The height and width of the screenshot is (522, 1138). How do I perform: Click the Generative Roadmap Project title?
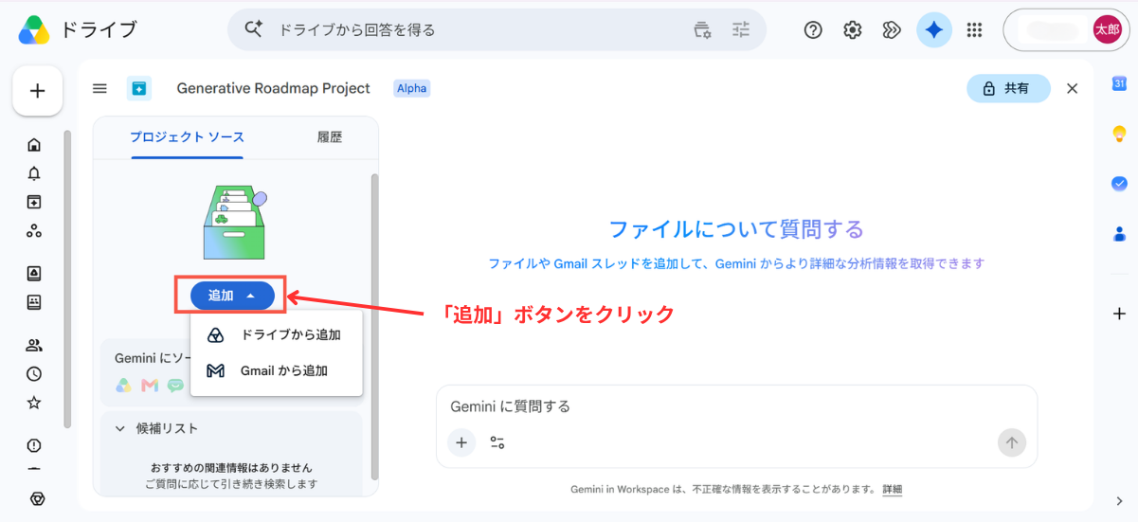pyautogui.click(x=274, y=88)
